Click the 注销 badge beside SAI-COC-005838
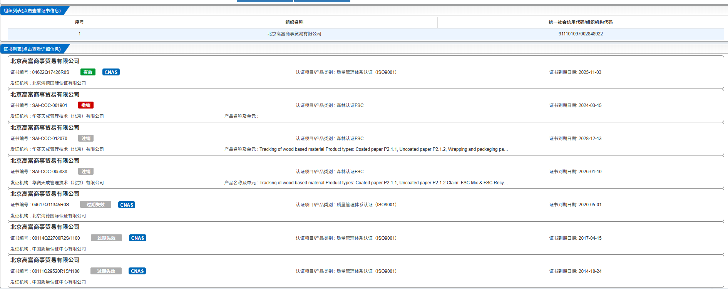 pos(86,171)
